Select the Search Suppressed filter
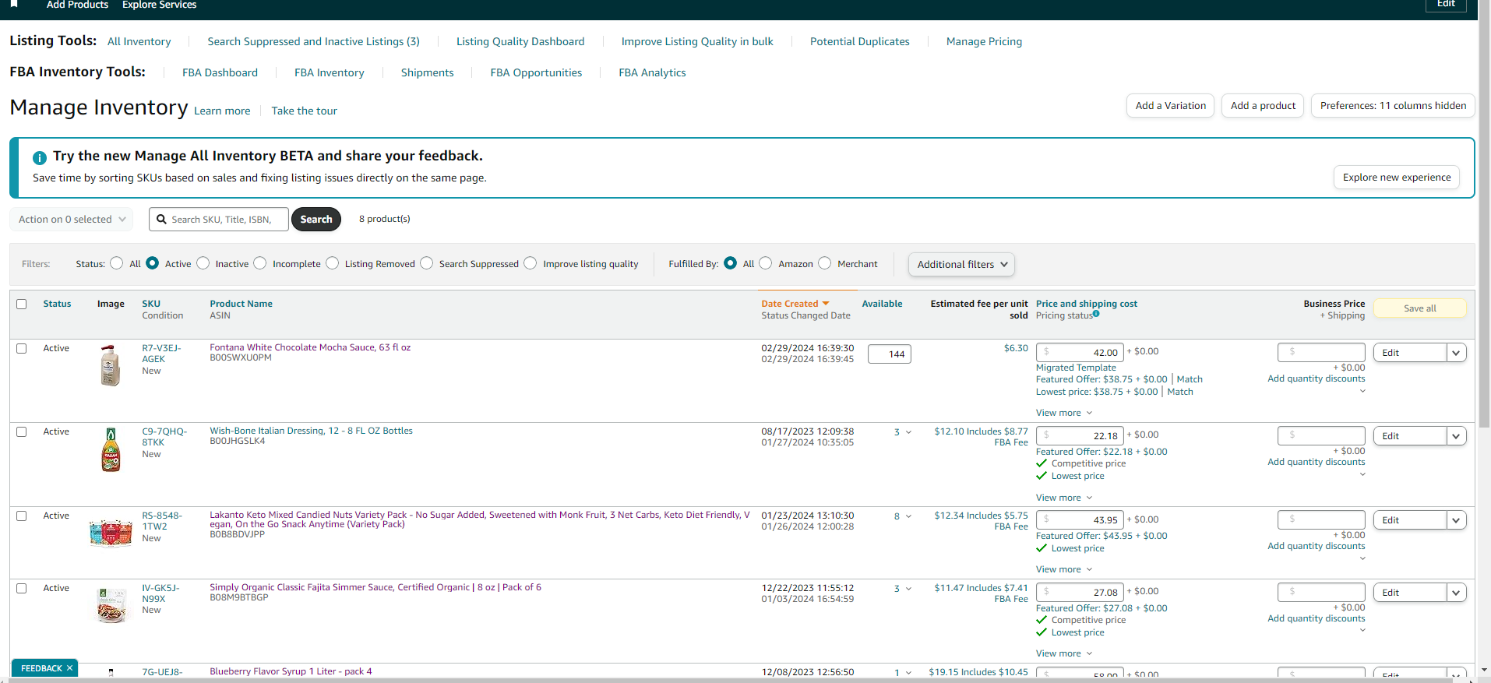This screenshot has height=683, width=1491. 427,263
